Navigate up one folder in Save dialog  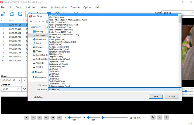coord(43,21)
